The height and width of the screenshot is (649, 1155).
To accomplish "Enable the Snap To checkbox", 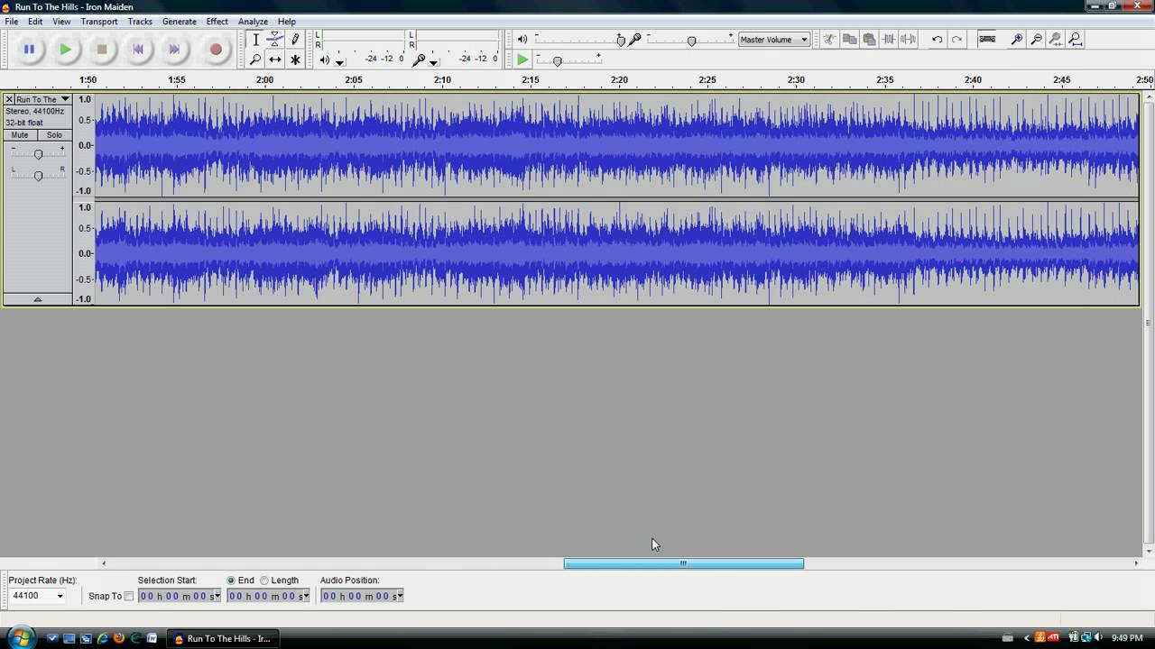I will click(x=128, y=596).
